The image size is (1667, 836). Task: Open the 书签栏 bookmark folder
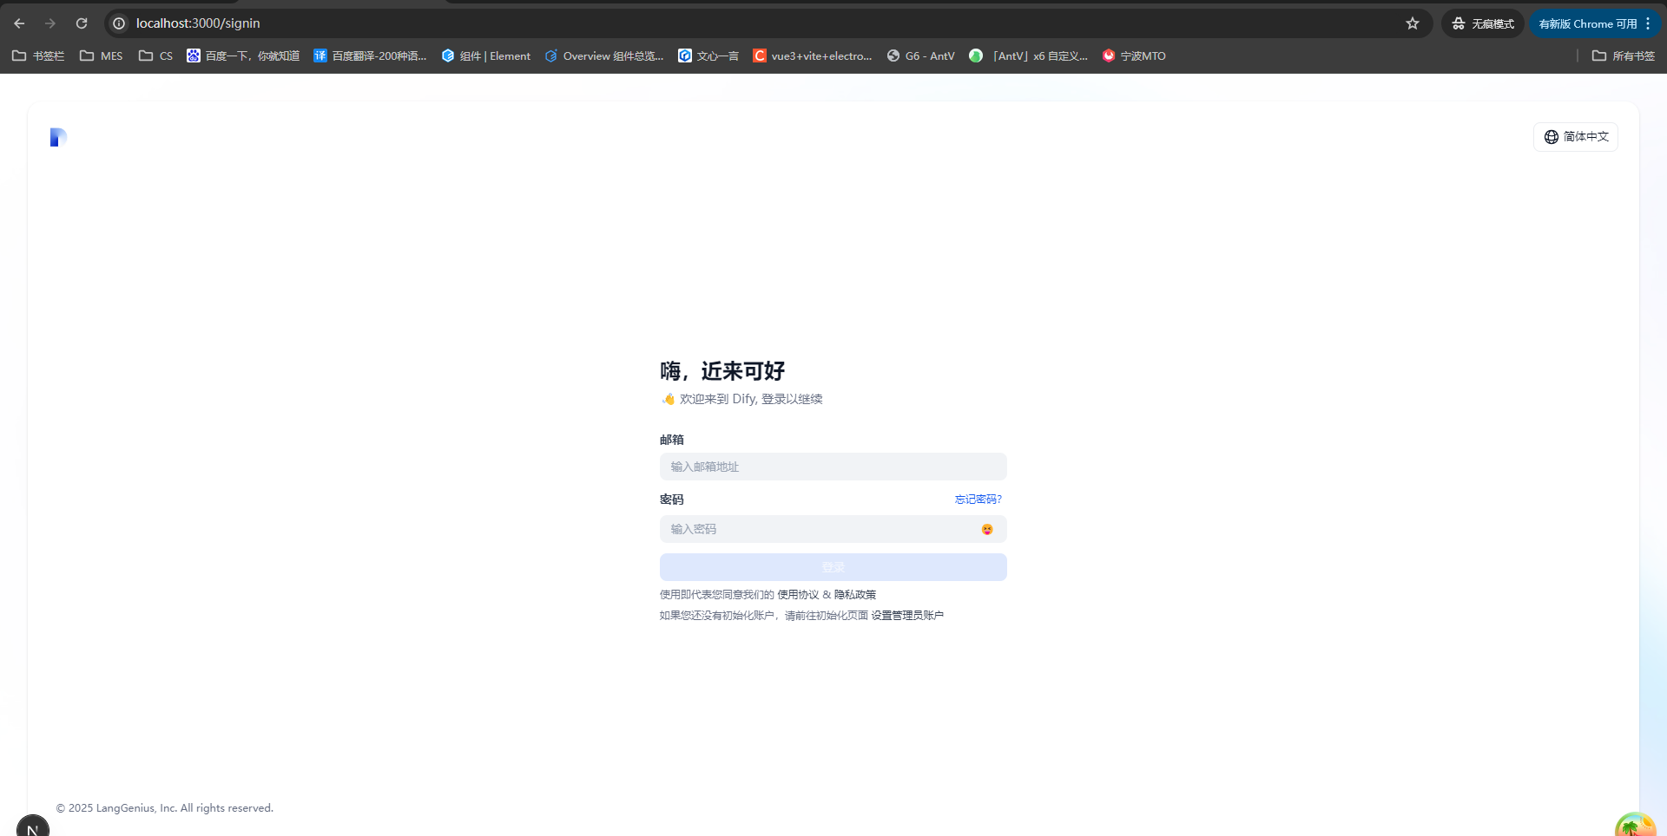click(38, 56)
